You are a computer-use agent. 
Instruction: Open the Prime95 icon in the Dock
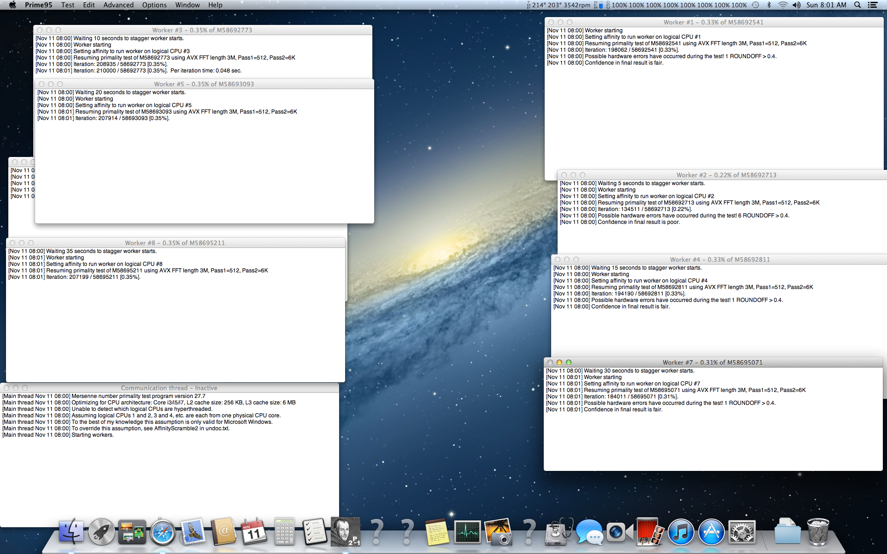(x=345, y=532)
